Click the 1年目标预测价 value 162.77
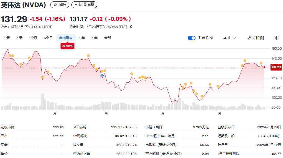The width and height of the screenshot is (283, 158). pyautogui.click(x=276, y=154)
